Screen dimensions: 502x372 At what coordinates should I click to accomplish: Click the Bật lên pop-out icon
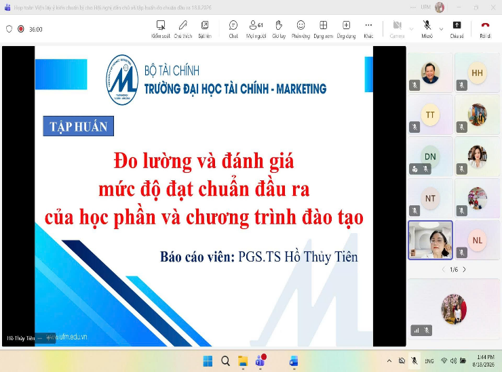coord(205,29)
